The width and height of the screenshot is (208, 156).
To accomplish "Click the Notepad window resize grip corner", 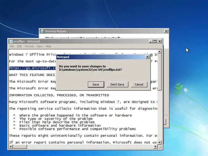I will tap(160, 147).
